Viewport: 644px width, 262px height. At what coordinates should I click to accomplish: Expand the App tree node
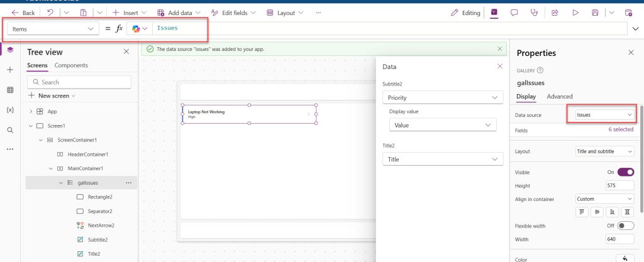[x=31, y=112]
